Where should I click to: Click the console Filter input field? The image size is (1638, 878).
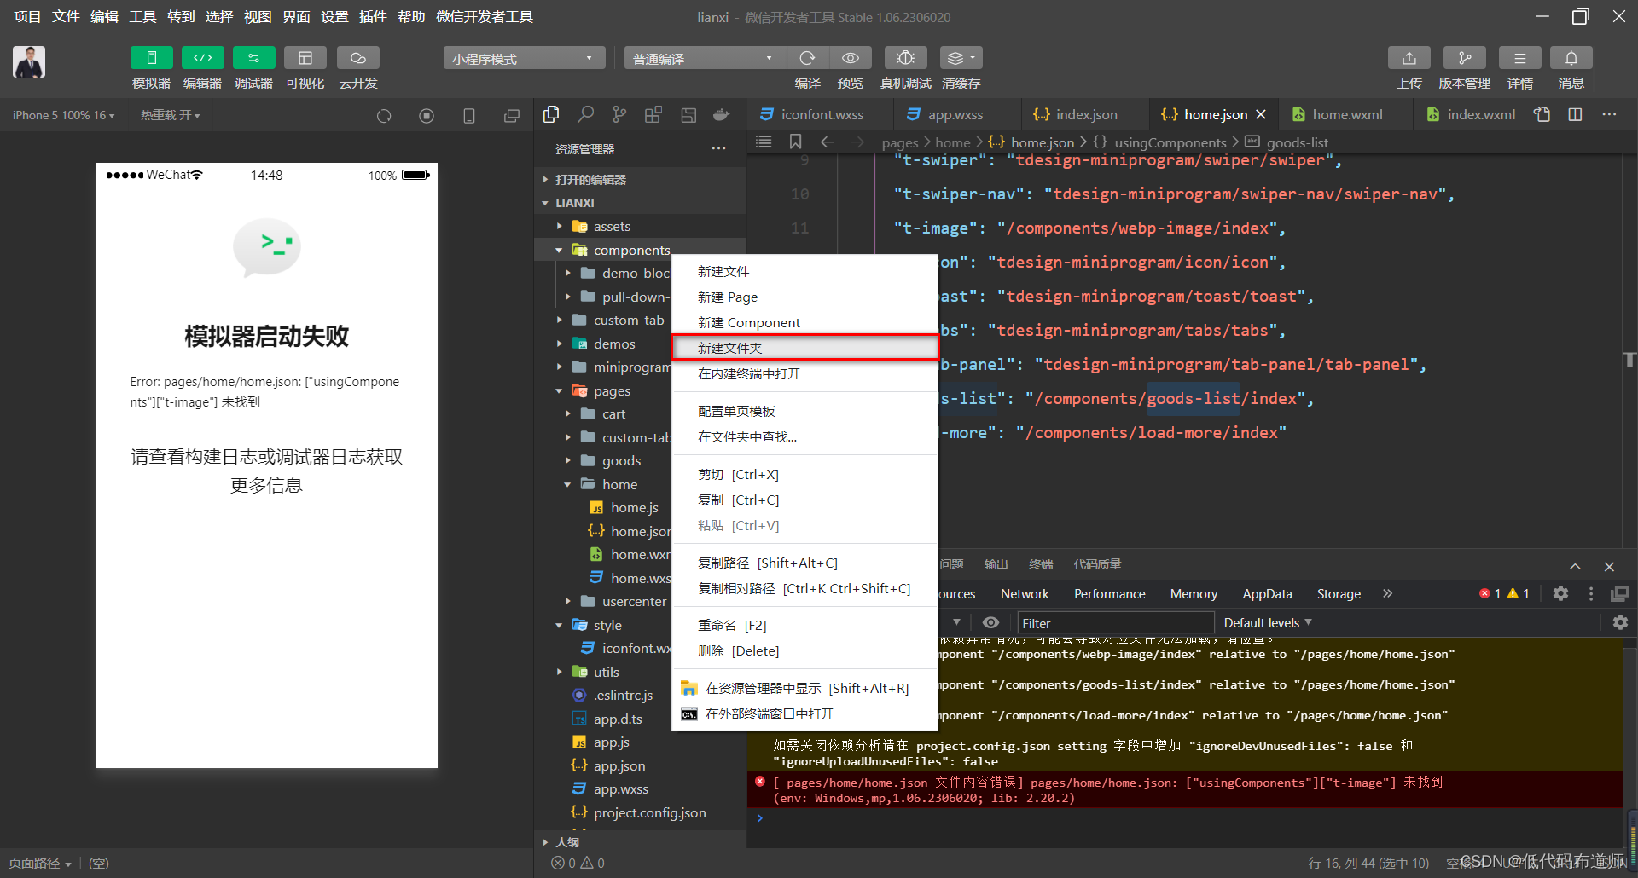1115,623
